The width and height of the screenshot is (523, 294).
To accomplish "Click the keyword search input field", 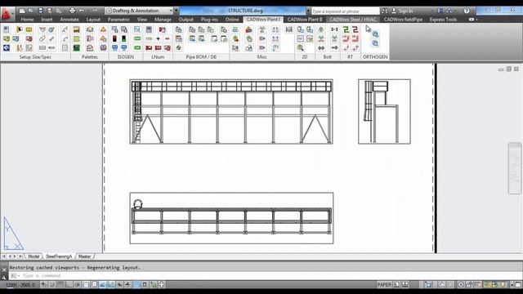I will 345,11.
